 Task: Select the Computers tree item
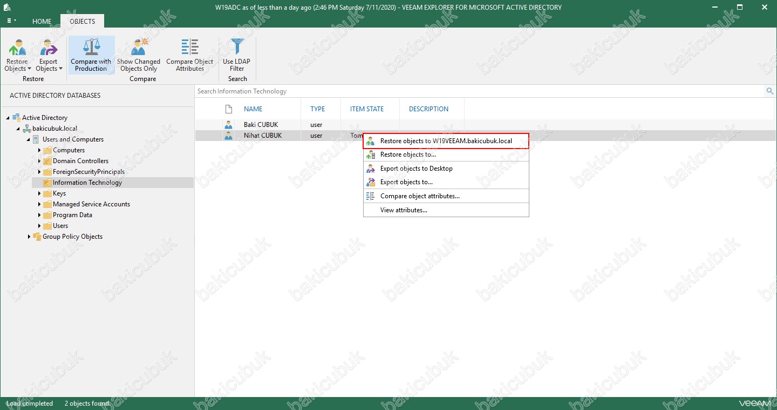pos(69,150)
